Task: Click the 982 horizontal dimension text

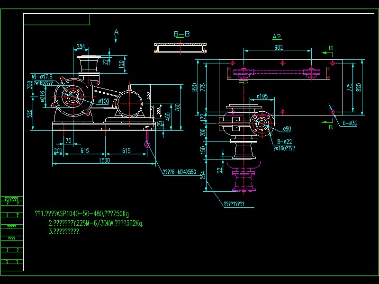Action: [x=280, y=47]
